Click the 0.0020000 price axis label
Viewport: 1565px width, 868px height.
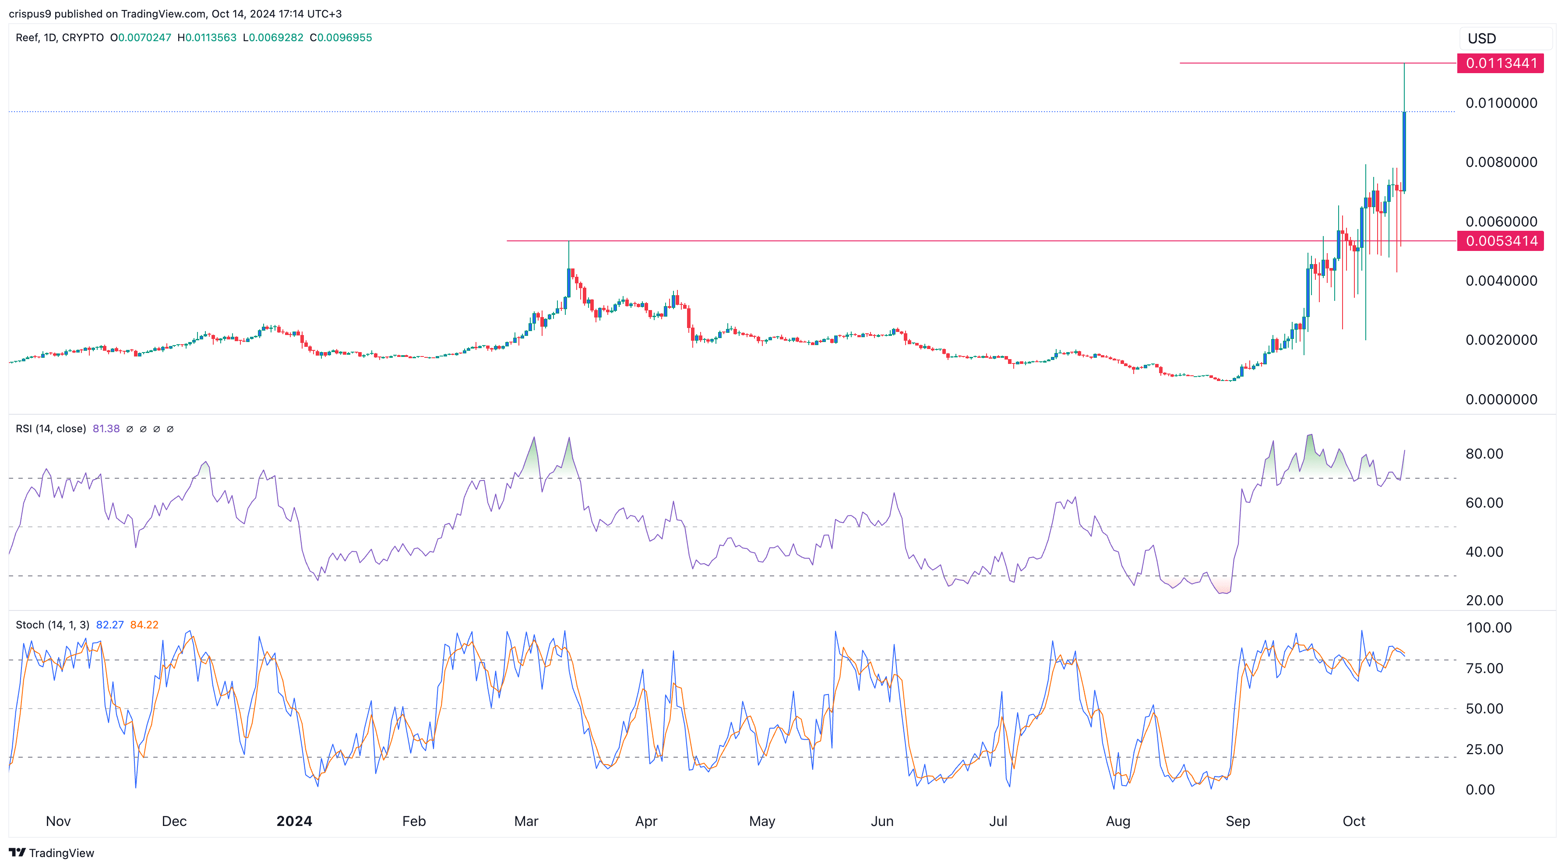click(1501, 340)
